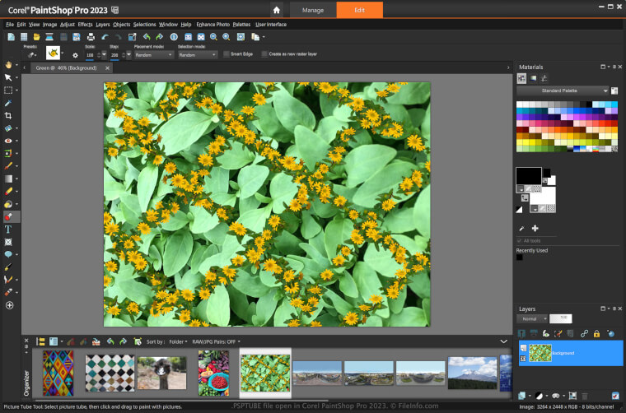Select the Dropper tool

pos(9,104)
